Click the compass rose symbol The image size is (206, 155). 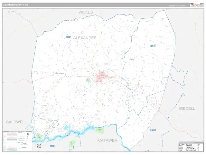[39, 146]
